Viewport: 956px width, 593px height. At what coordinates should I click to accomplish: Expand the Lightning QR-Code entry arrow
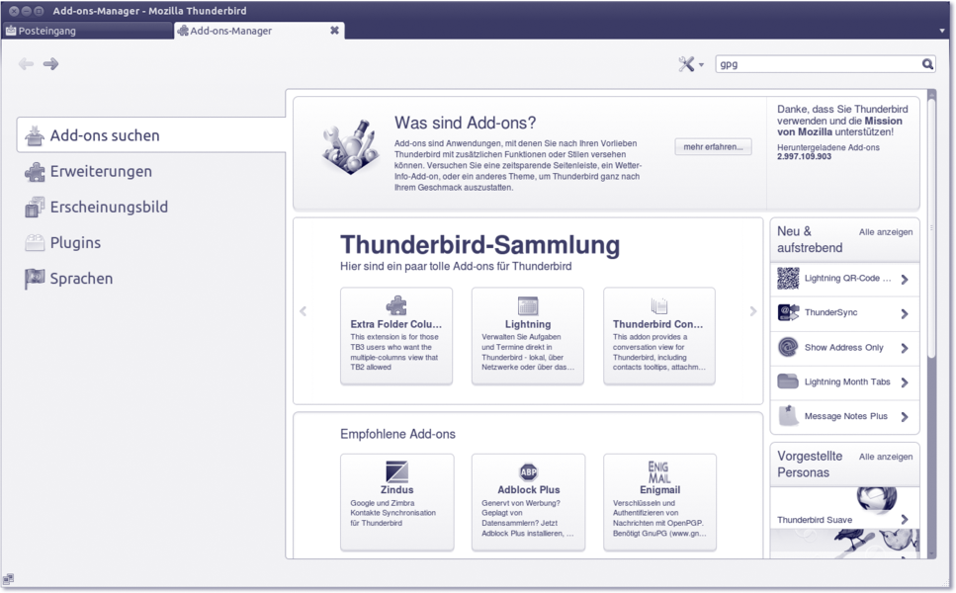click(x=905, y=280)
